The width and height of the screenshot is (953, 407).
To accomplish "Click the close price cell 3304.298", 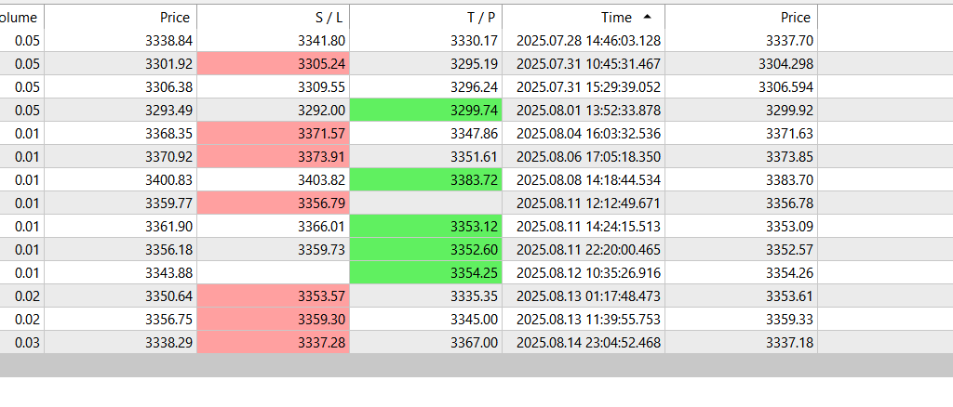I will [741, 63].
